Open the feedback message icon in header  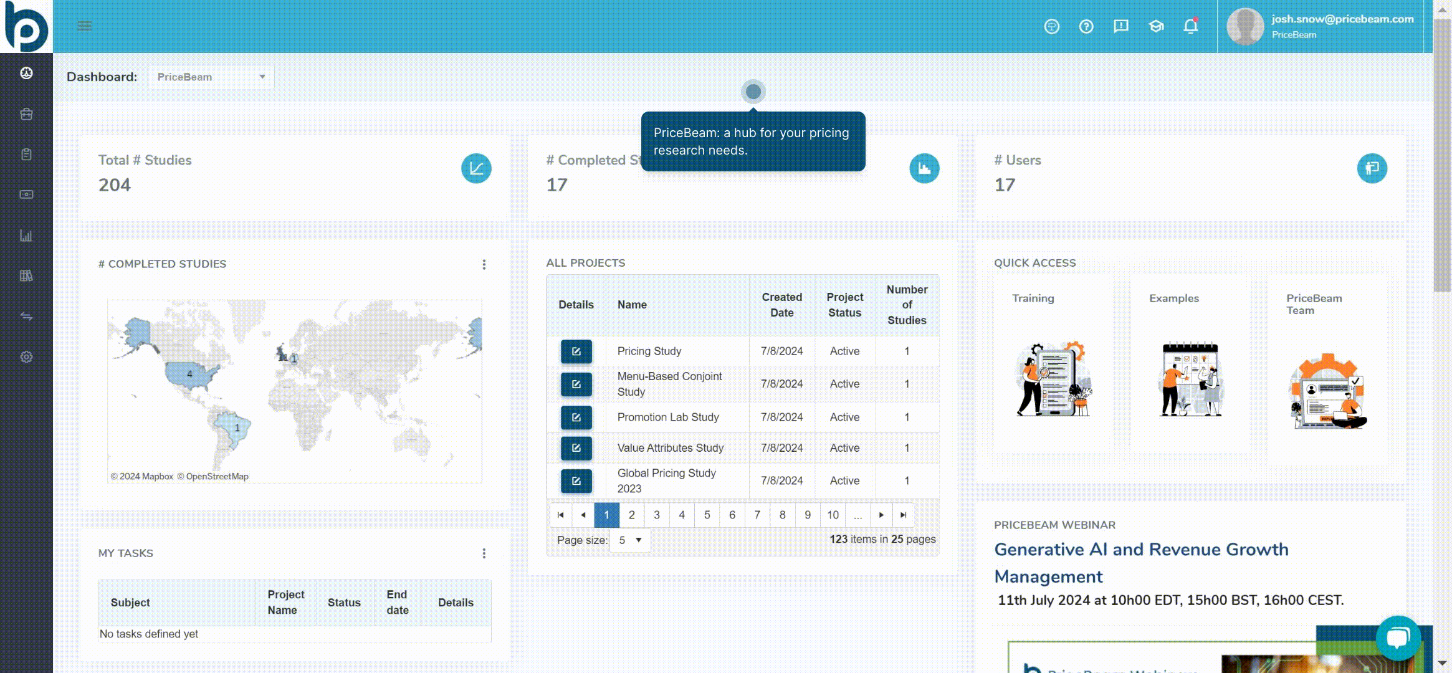pos(1121,26)
